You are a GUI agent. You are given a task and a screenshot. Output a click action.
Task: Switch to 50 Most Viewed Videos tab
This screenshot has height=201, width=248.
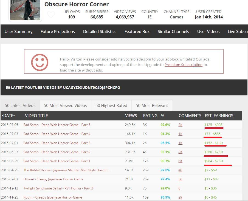[65, 105]
